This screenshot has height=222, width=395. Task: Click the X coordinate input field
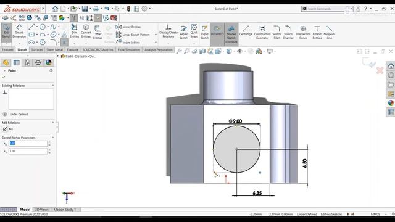click(28, 144)
